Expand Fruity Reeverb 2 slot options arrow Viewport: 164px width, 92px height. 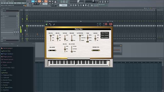[x=1, y=16]
